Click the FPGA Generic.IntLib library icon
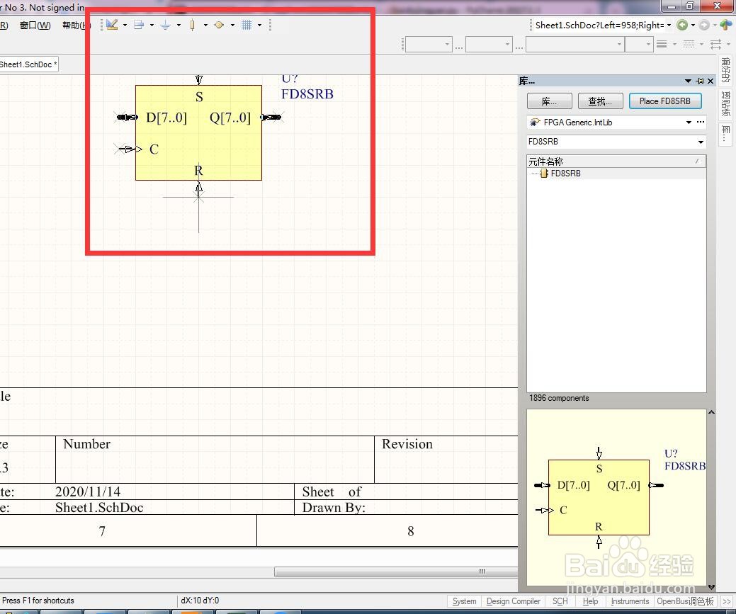Screen dimensions: 736x614 535,122
